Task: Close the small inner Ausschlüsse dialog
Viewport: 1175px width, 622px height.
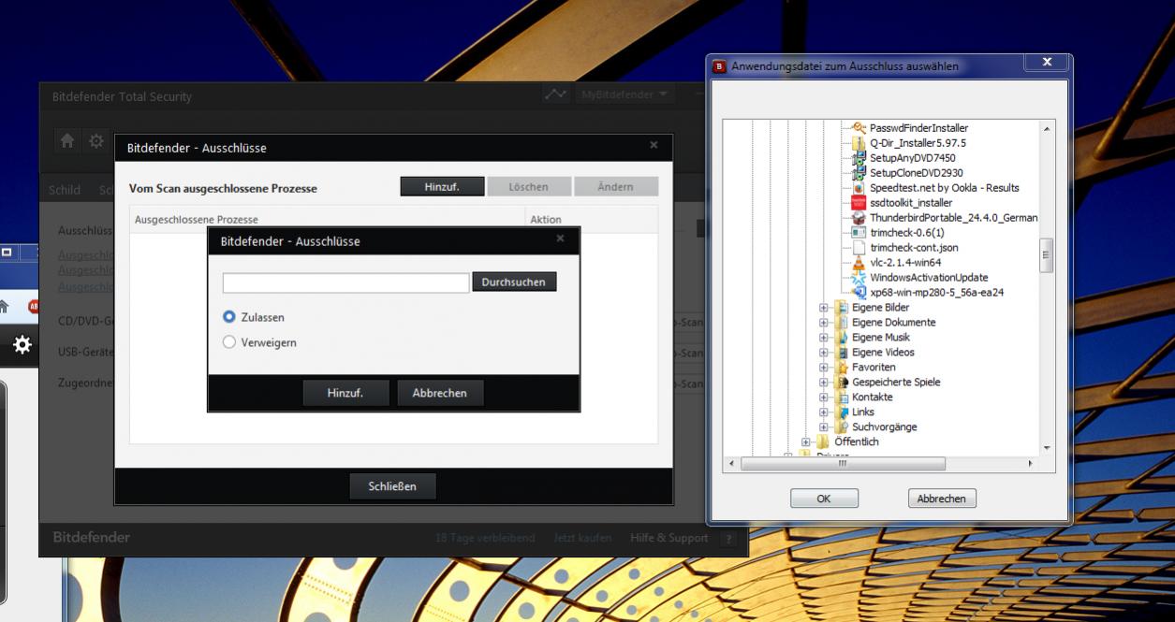Action: pos(560,239)
